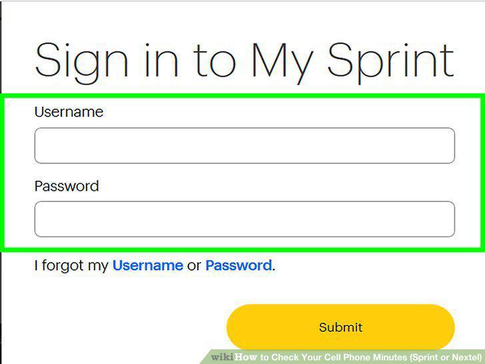Screen dimensions: 485x364
Task: Click the 'I forgot my' text
Action: click(71, 265)
